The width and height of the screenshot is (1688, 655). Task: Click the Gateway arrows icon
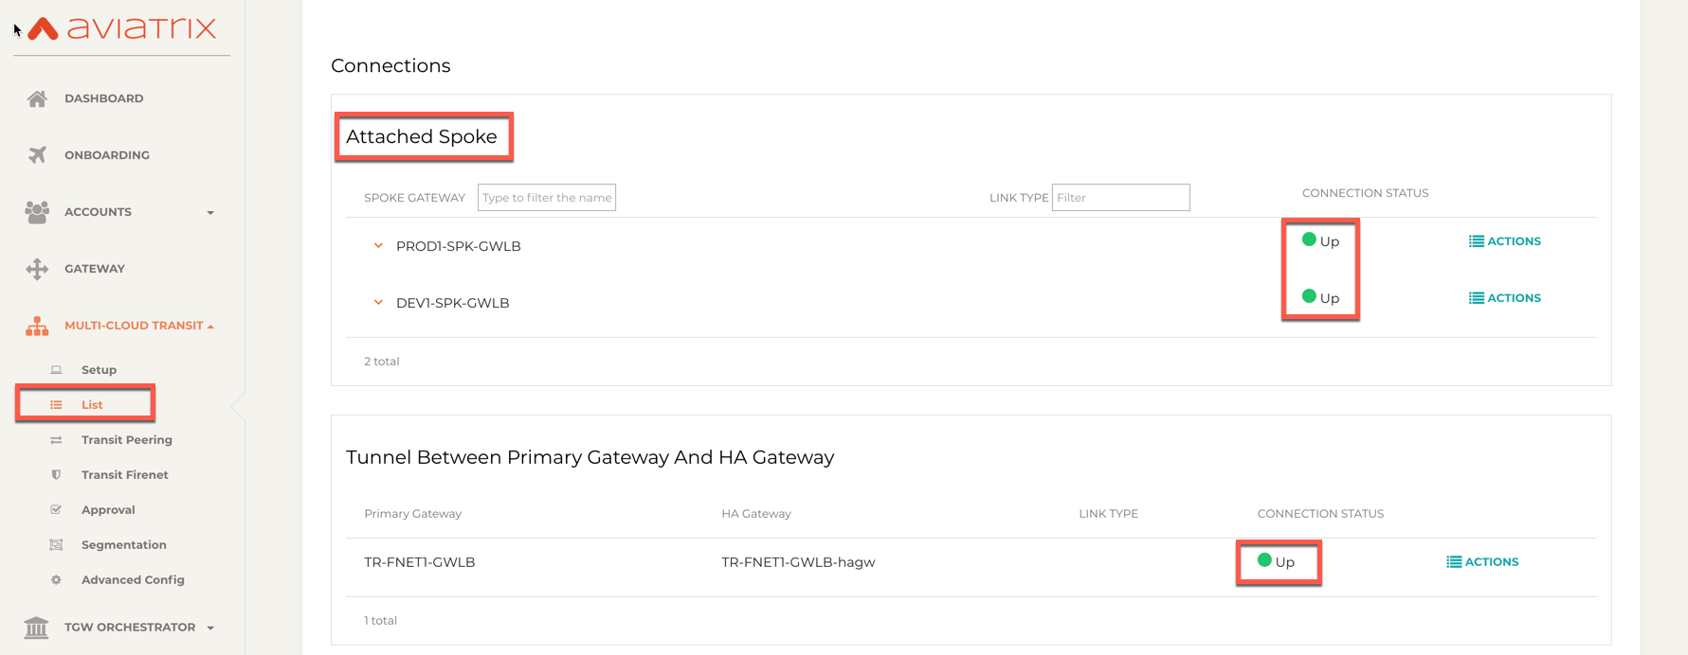(x=37, y=269)
